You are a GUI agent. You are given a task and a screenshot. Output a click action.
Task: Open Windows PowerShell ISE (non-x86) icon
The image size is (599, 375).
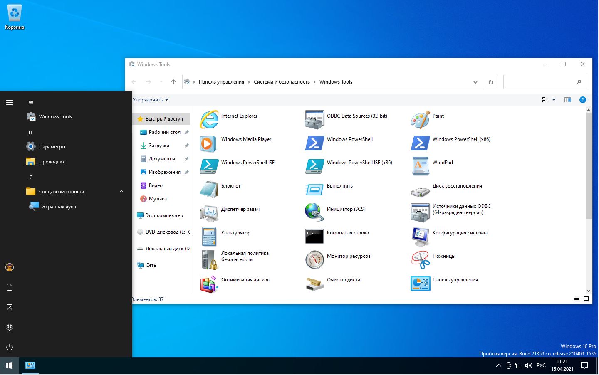tap(209, 166)
